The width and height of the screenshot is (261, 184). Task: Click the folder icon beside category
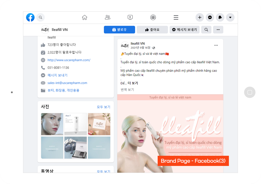click(43, 91)
